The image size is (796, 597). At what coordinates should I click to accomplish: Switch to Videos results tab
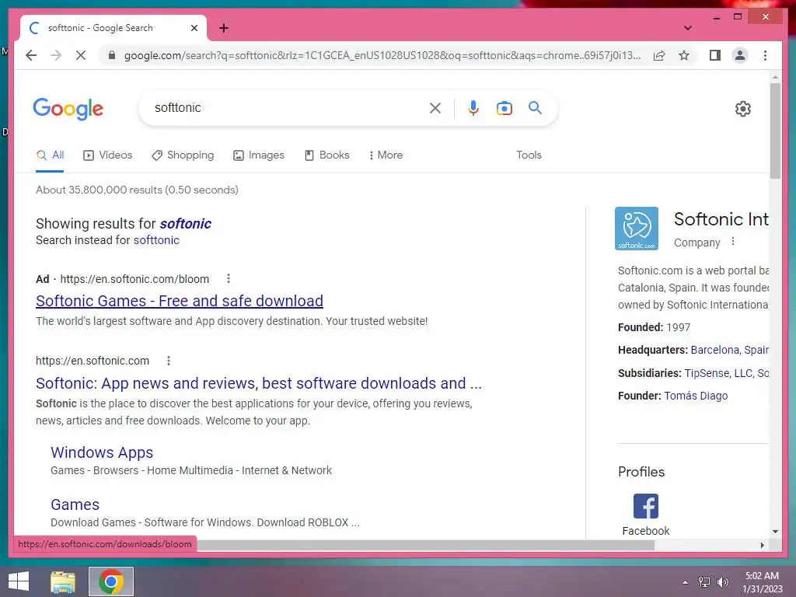click(x=107, y=155)
